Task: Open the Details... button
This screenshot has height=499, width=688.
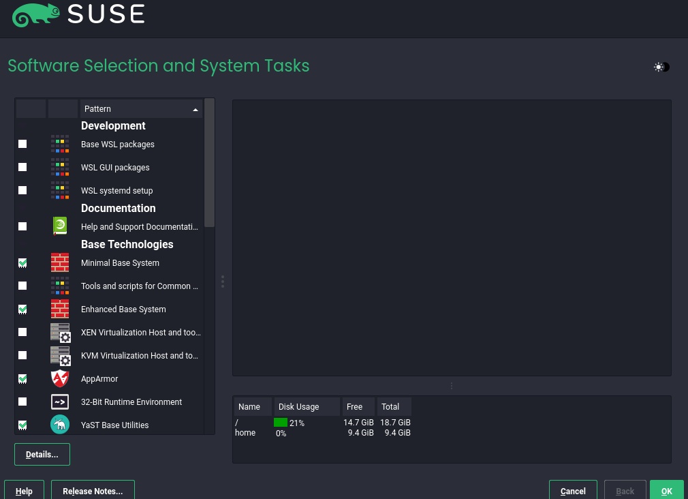Action: click(x=42, y=454)
